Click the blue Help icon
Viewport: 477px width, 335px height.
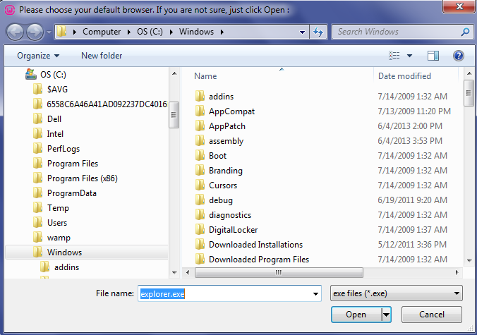[458, 56]
